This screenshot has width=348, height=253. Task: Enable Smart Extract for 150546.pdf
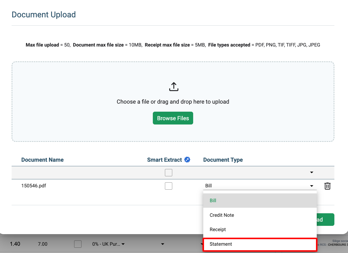pyautogui.click(x=168, y=186)
